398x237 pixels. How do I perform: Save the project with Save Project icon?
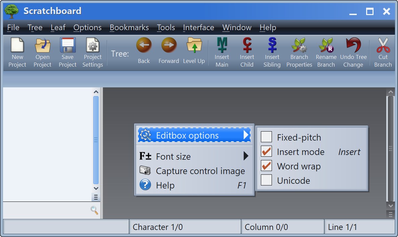[67, 53]
